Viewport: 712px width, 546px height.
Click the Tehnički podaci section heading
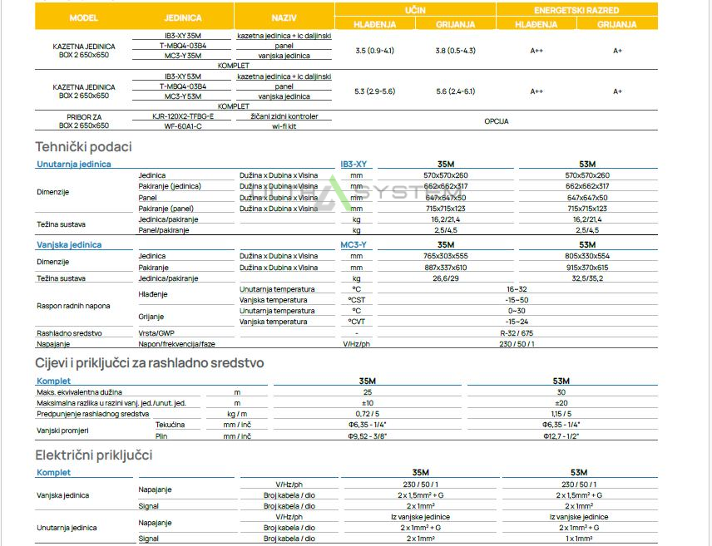(x=83, y=147)
